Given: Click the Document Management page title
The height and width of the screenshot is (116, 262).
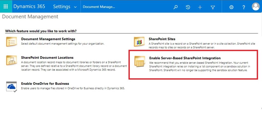Looking at the screenshot, I should [x=30, y=17].
